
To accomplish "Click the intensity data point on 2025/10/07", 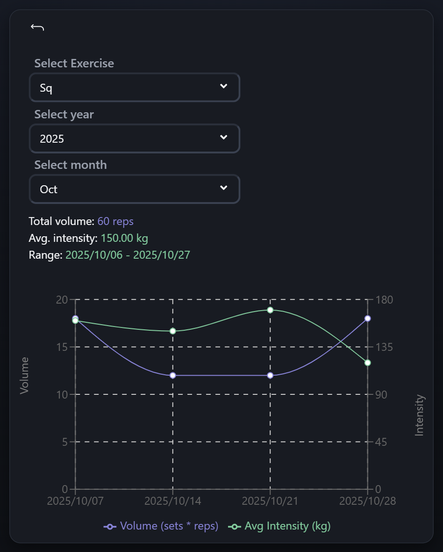I will (x=75, y=320).
